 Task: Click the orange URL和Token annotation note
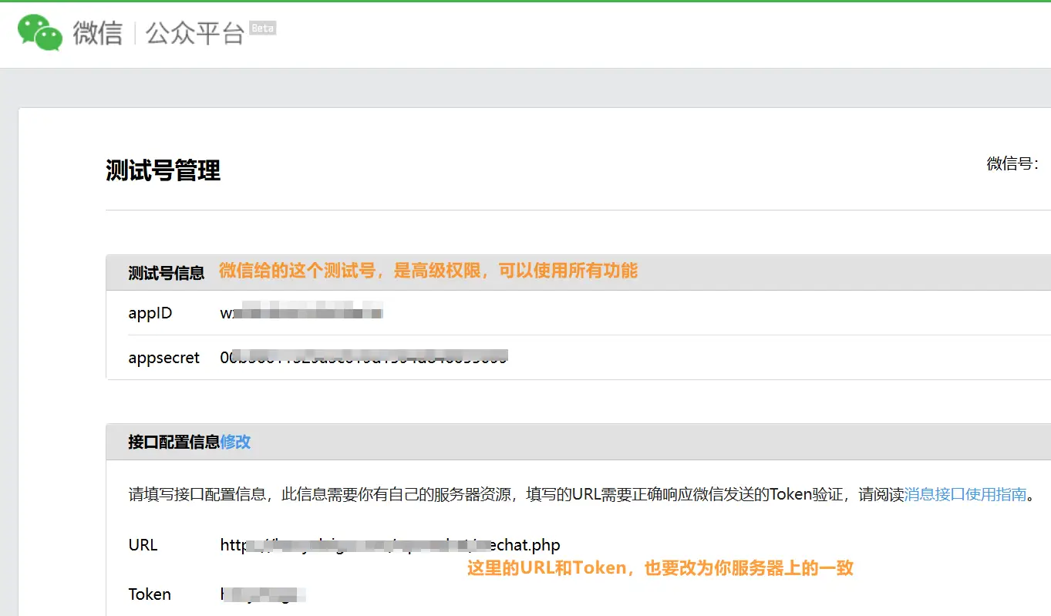coord(660,569)
